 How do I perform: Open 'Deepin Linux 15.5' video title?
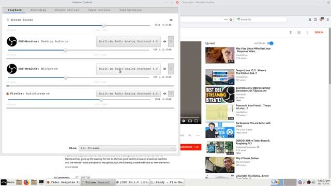[x=251, y=72]
